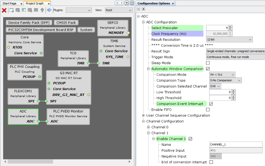Click the maximize window square icon in tab bar
Image resolution: width=265 pixels, height=166 pixels.
[x=132, y=3]
